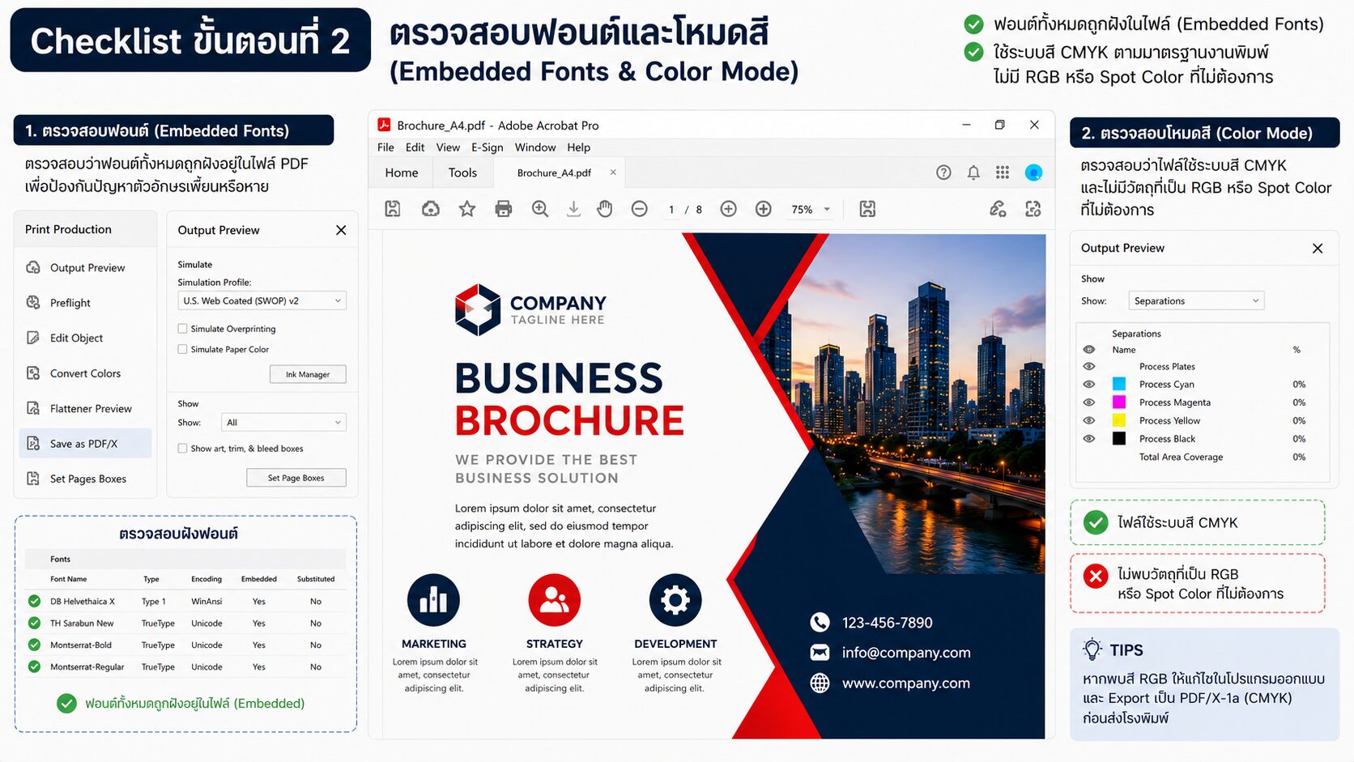The image size is (1354, 762).
Task: Star the document with the bookmark star icon
Action: click(x=467, y=209)
